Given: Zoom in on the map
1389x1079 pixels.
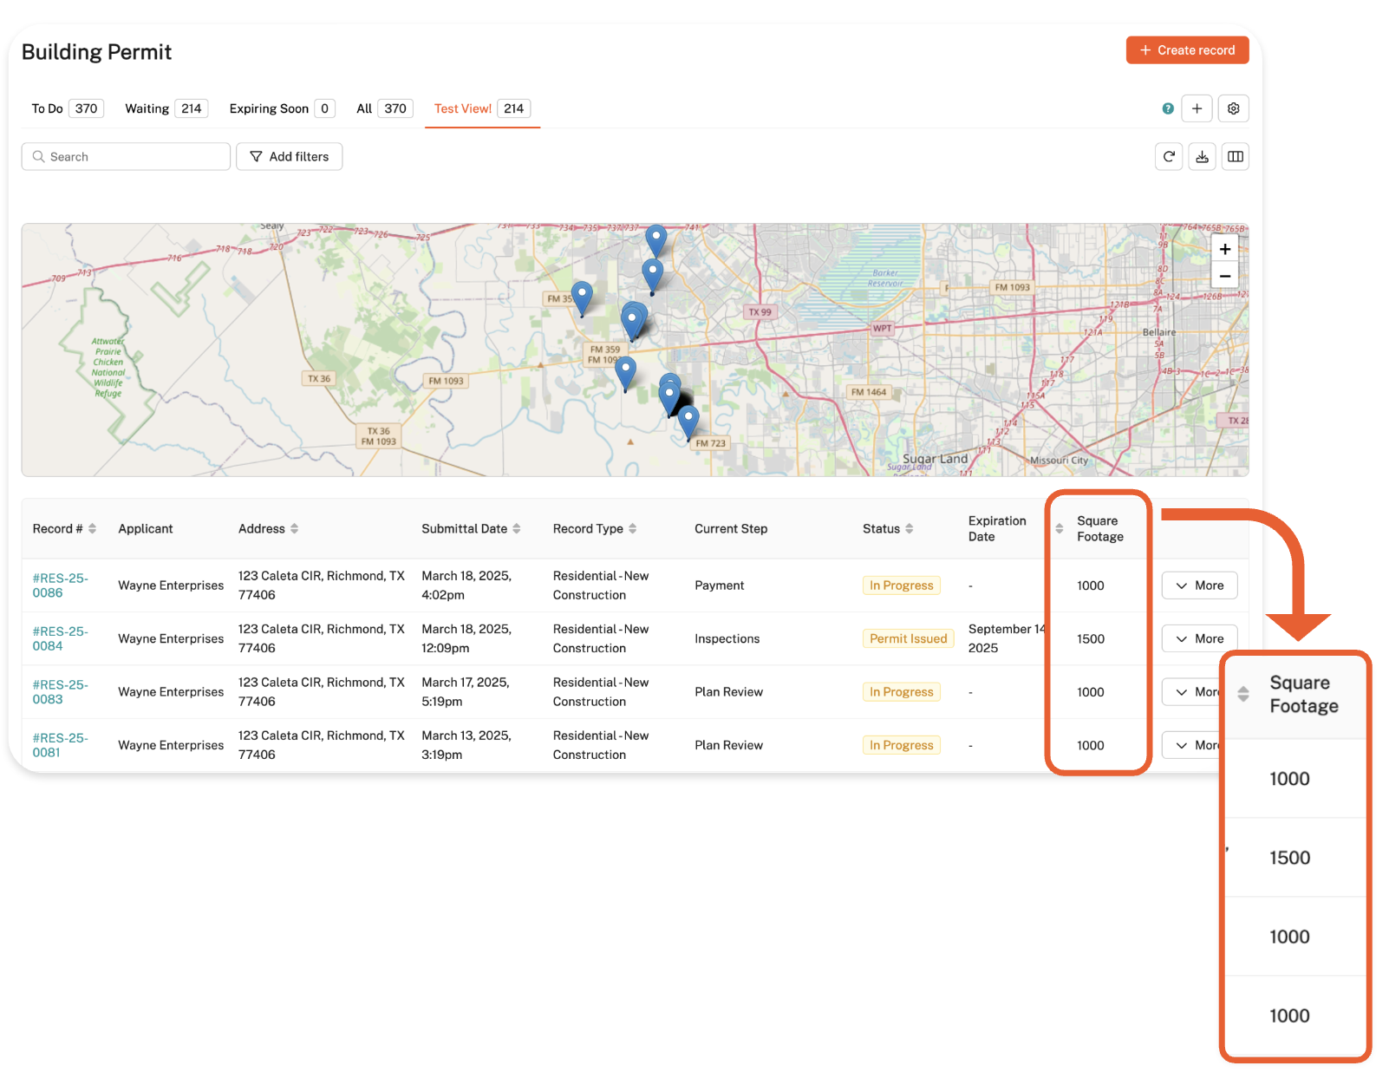Looking at the screenshot, I should click(1224, 249).
